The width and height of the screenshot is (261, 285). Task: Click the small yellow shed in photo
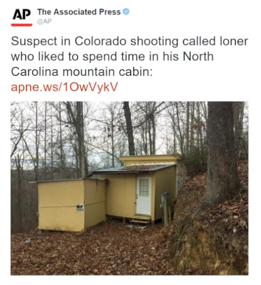click(71, 204)
